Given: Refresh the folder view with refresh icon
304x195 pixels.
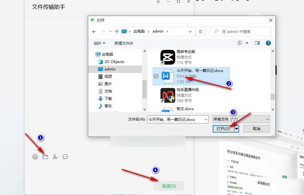Looking at the screenshot, I should click(x=201, y=31).
